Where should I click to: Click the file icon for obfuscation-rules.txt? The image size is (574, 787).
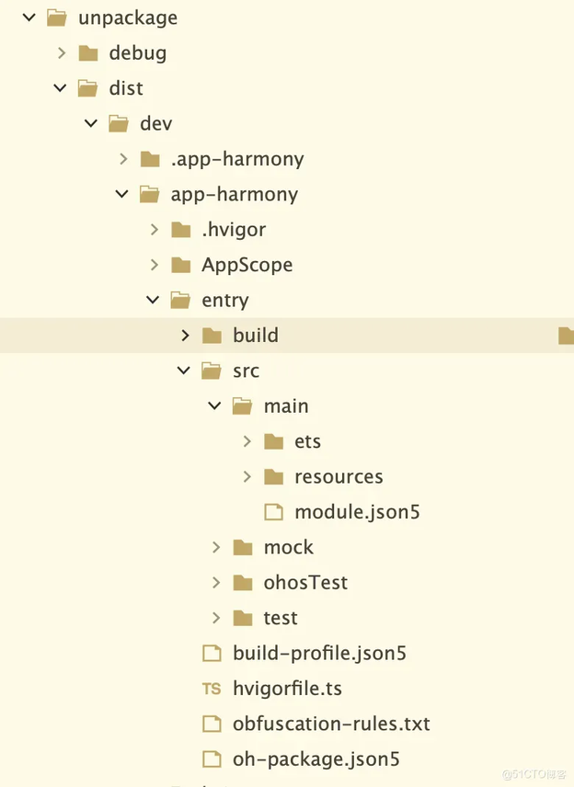[212, 724]
